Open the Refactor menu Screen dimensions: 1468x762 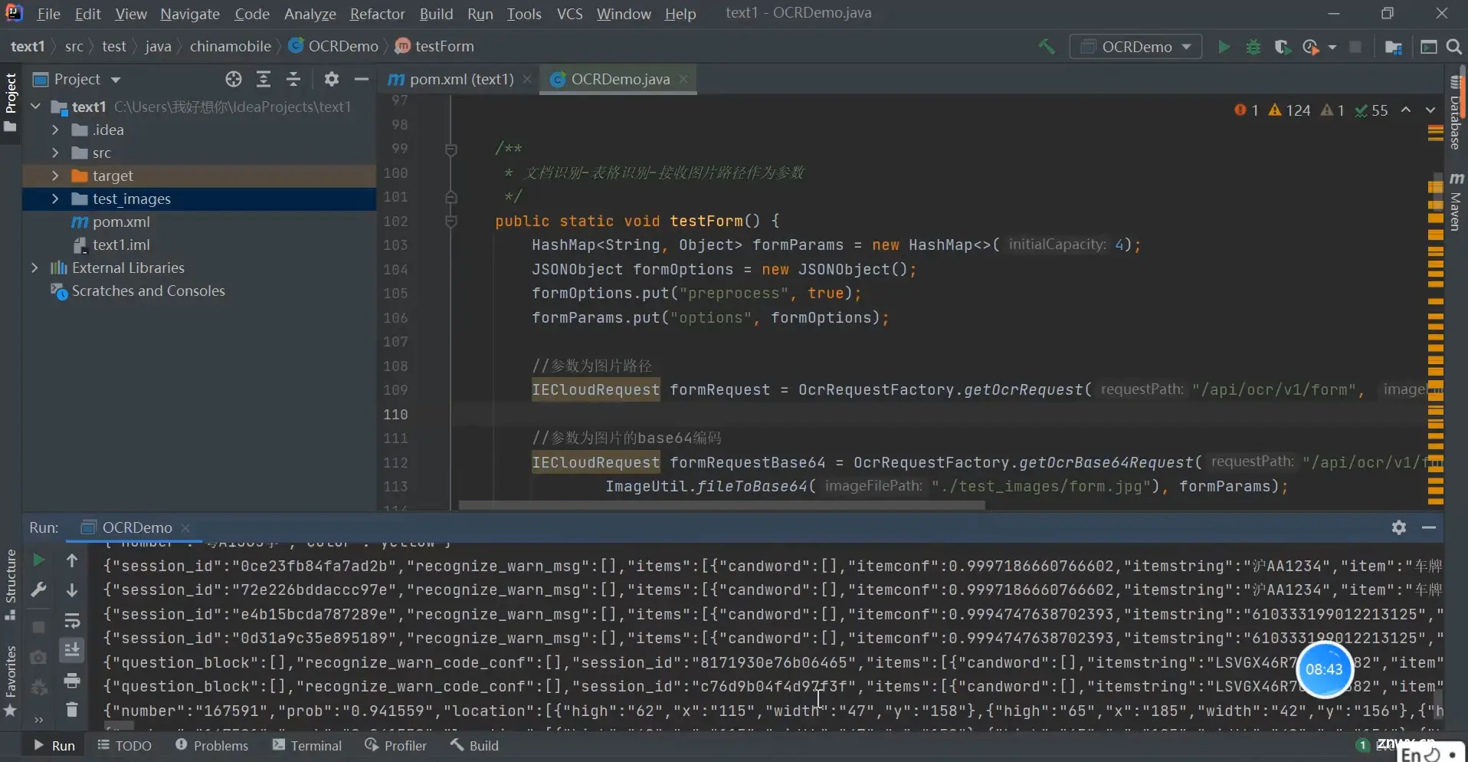coord(377,14)
